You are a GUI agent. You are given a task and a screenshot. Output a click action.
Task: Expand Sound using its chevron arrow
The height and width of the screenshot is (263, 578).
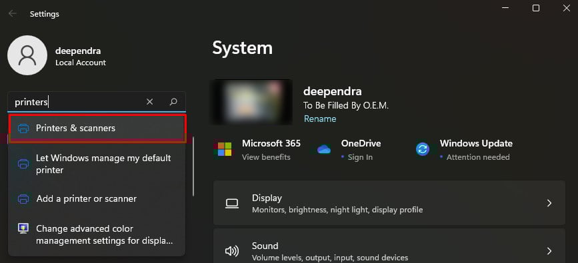(x=549, y=251)
